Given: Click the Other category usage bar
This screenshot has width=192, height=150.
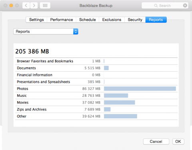Looking at the screenshot, I should click(x=120, y=116).
